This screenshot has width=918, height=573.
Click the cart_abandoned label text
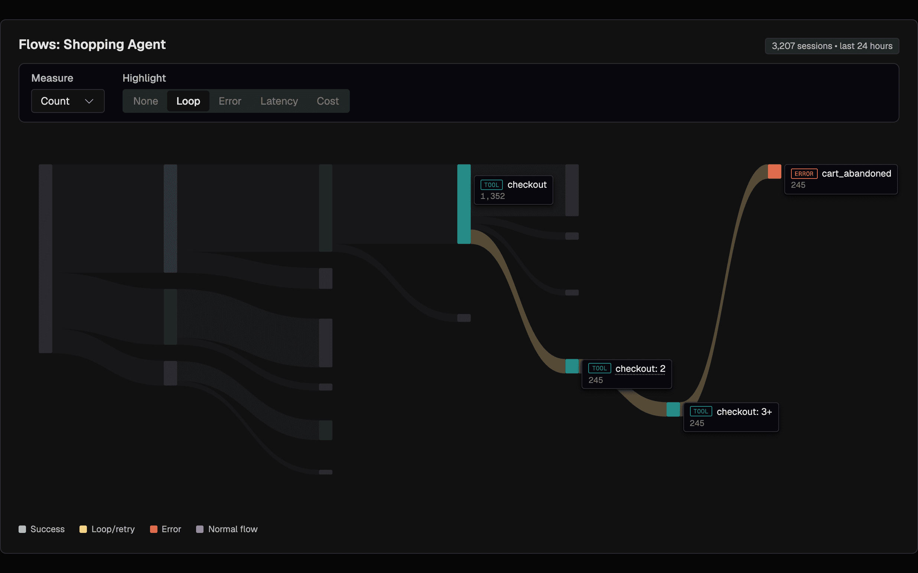[x=856, y=174]
